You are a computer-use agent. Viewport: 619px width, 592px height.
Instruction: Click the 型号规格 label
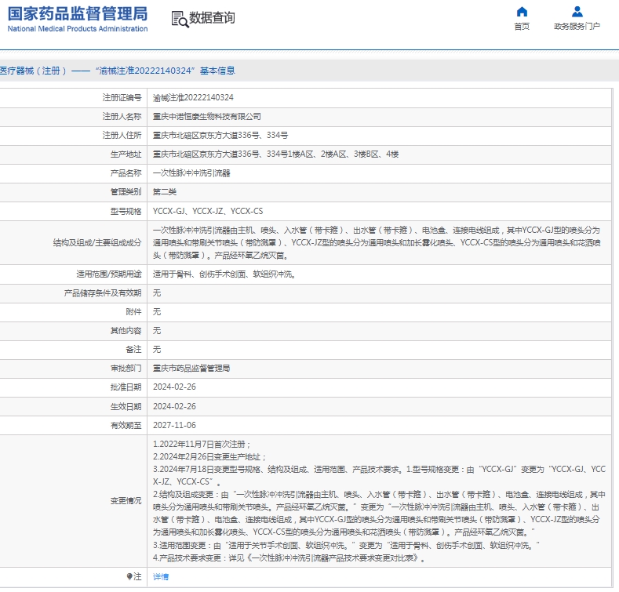click(126, 211)
